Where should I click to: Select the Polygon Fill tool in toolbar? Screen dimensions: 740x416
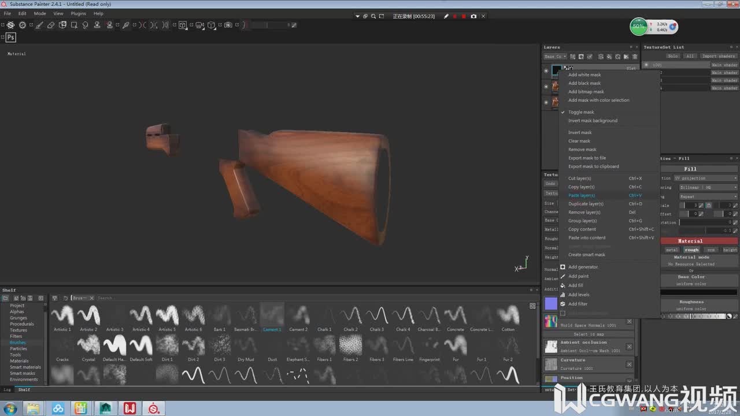[74, 25]
